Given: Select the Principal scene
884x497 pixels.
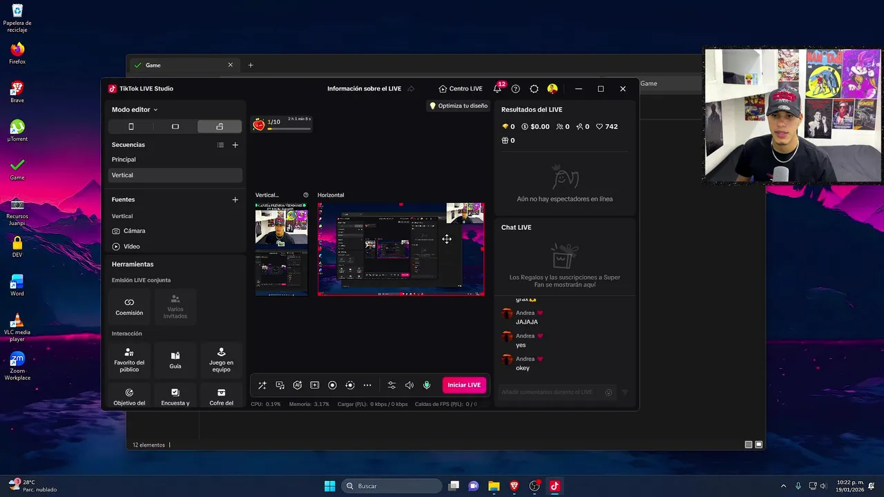Looking at the screenshot, I should [175, 159].
